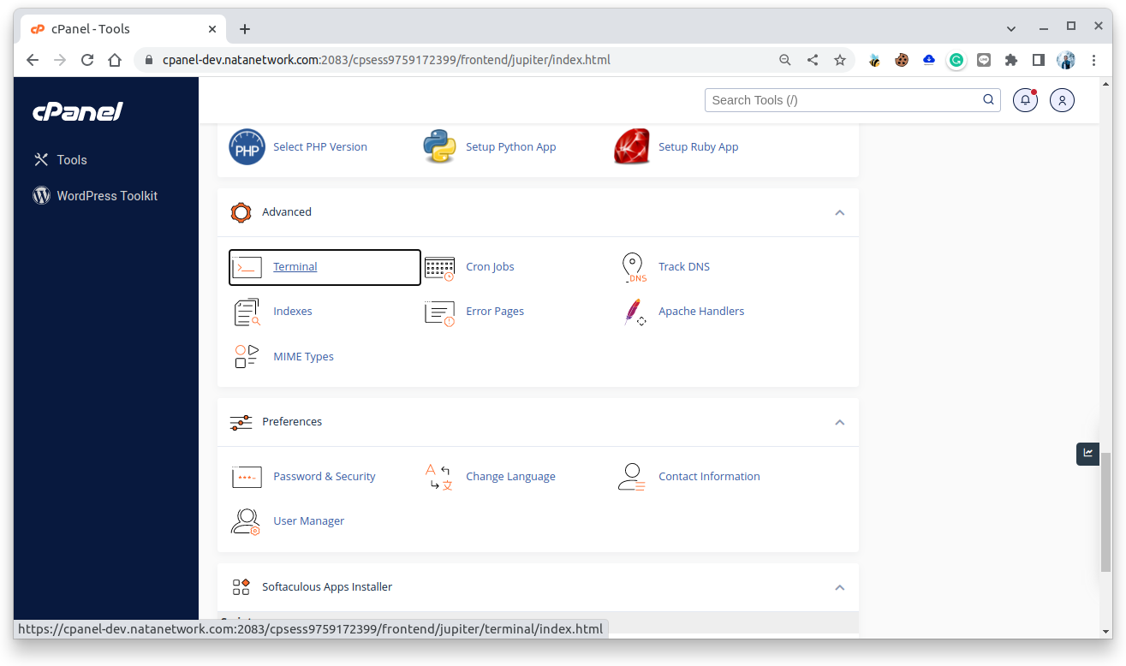Screen dimensions: 1126x666
Task: Click the search magnifier in Search Tools
Action: [x=988, y=99]
